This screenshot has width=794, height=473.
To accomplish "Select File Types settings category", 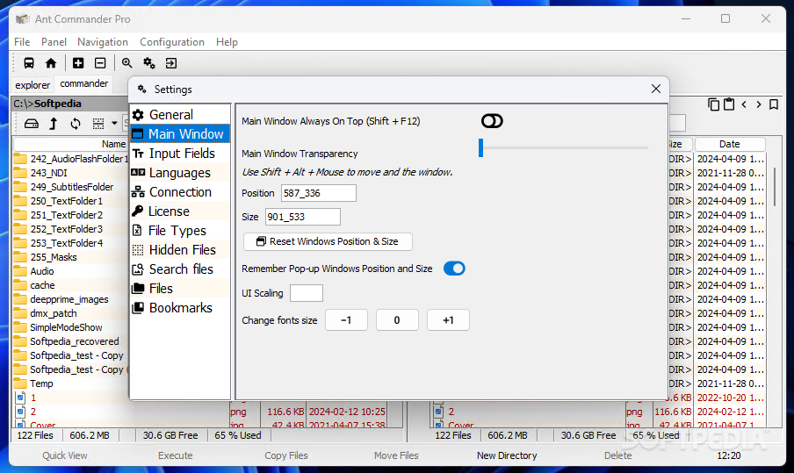I will [x=180, y=231].
